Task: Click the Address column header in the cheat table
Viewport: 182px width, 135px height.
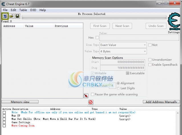Action: coord(55,109)
